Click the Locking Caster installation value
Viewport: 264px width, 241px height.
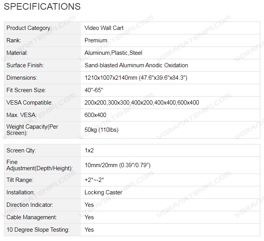103,192
